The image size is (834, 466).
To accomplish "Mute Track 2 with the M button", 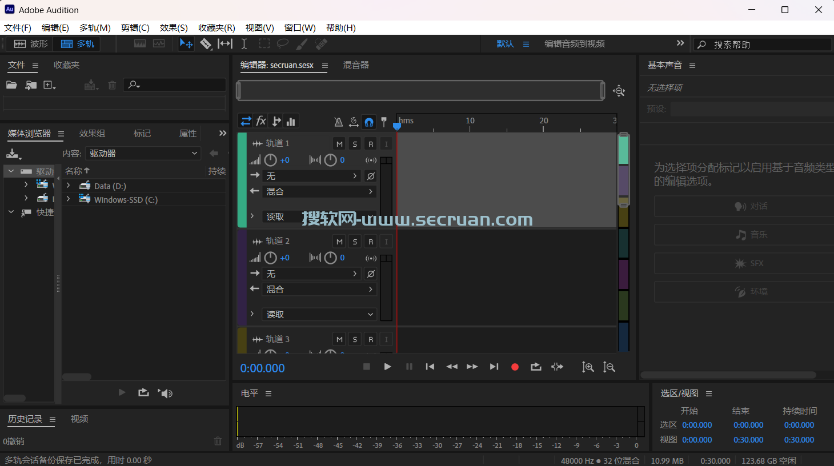I will tap(339, 242).
